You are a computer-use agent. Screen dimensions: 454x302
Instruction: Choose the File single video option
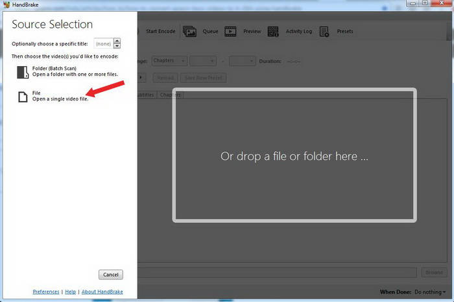pyautogui.click(x=53, y=96)
